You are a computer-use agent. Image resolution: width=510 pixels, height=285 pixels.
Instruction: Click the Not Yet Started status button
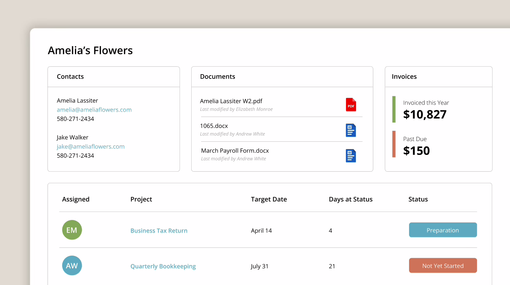443,265
